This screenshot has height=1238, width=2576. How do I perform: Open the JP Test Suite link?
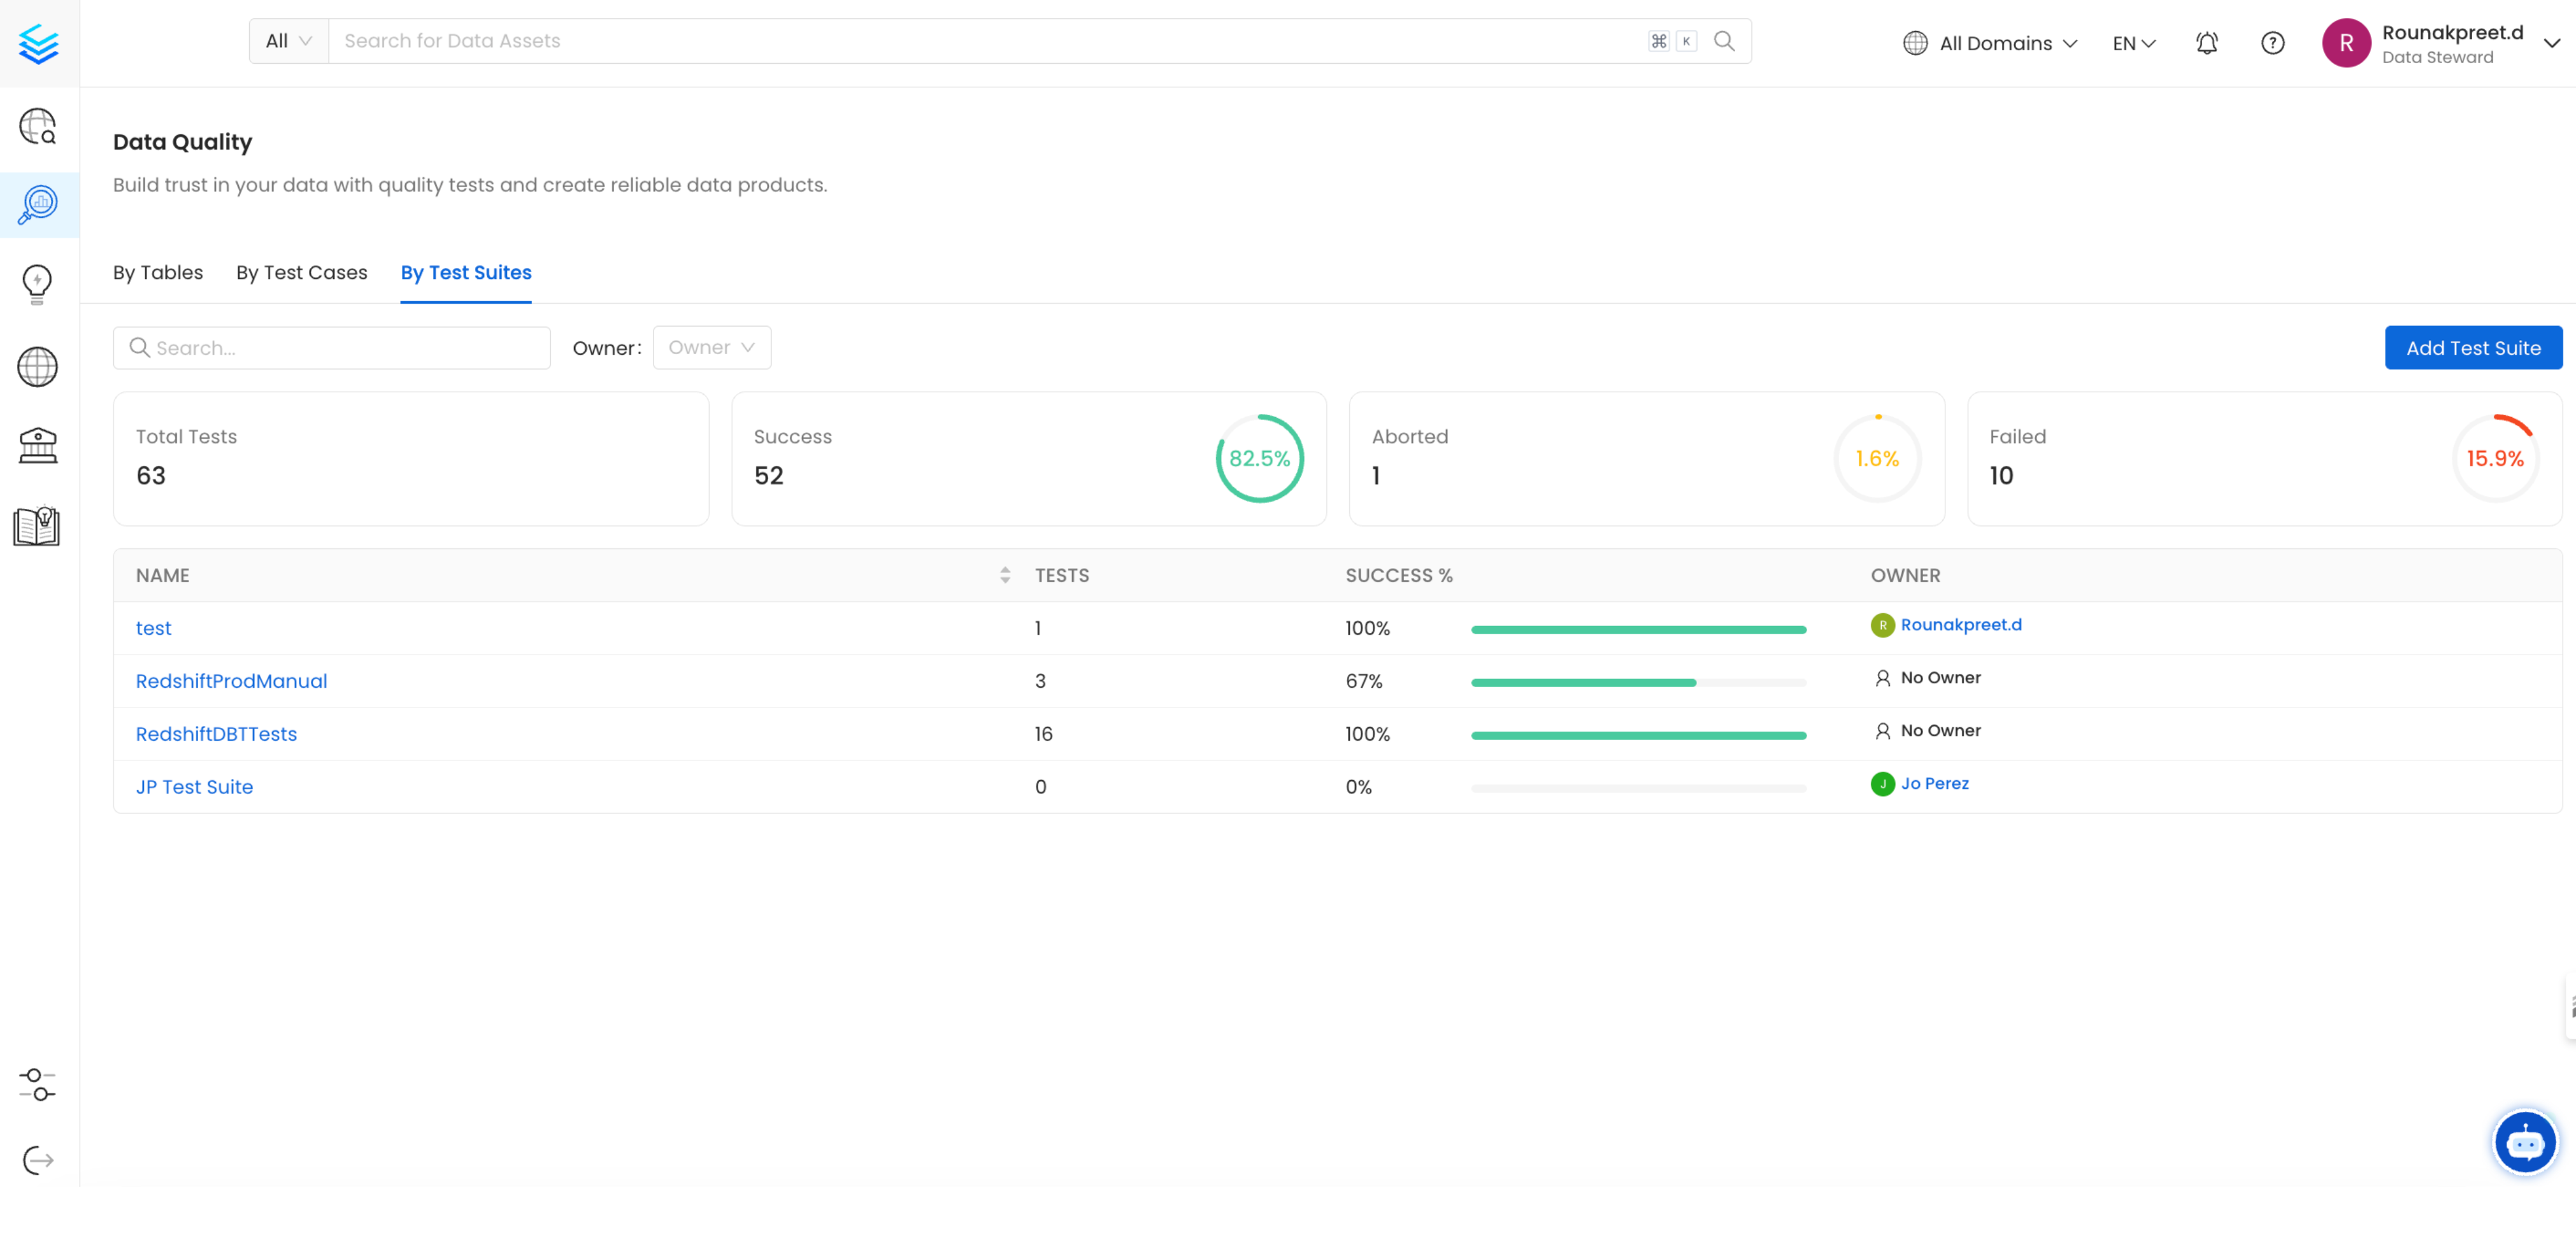(x=194, y=787)
